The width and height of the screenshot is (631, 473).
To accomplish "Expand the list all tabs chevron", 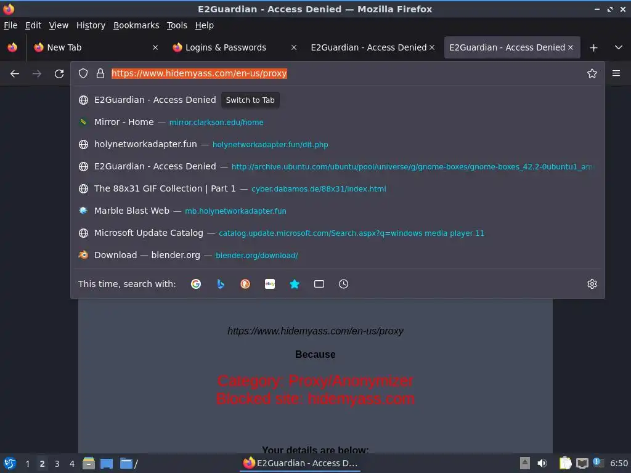I will click(x=619, y=47).
